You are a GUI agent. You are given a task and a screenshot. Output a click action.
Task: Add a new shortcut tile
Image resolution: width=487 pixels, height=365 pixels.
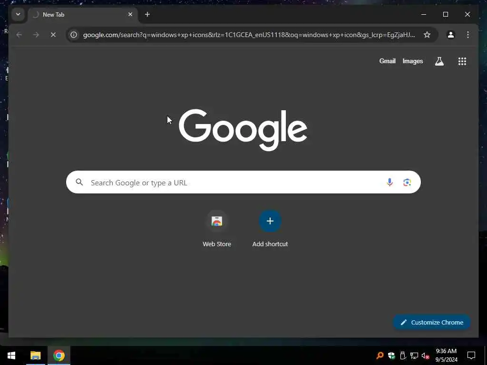point(270,229)
